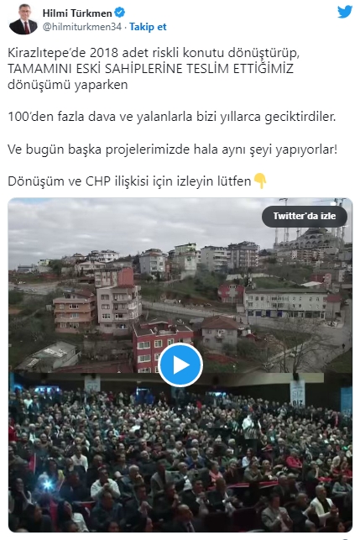Click the Twitter bird logo
The height and width of the screenshot is (540, 360).
coord(345,12)
